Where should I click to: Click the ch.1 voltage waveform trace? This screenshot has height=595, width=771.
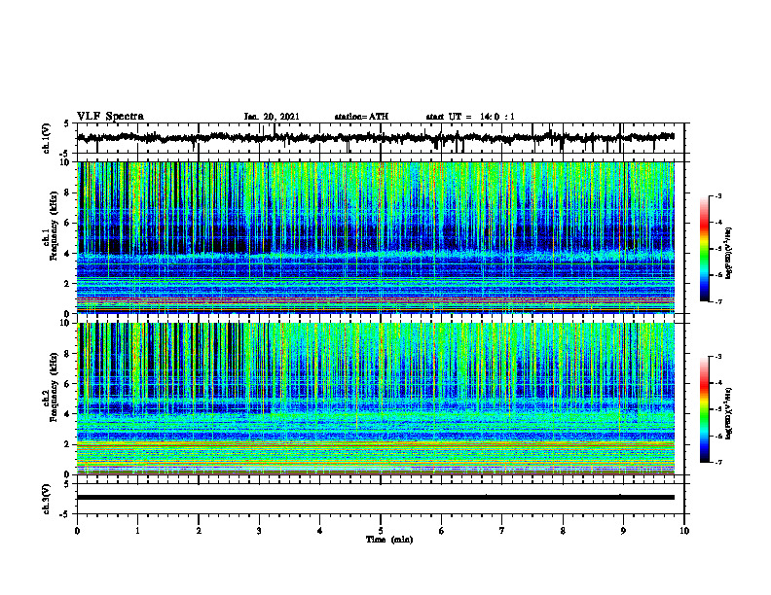click(376, 138)
